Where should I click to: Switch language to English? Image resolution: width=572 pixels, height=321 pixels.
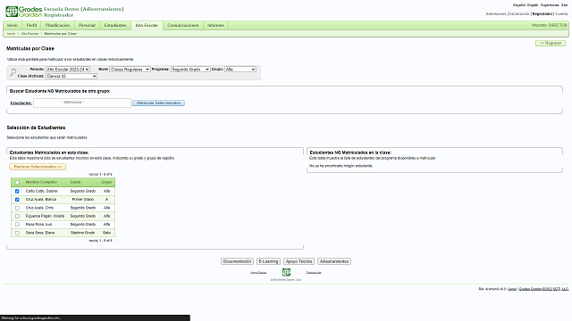pos(533,5)
